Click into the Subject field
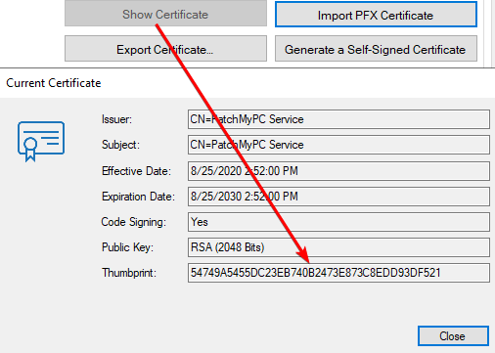 click(x=338, y=145)
